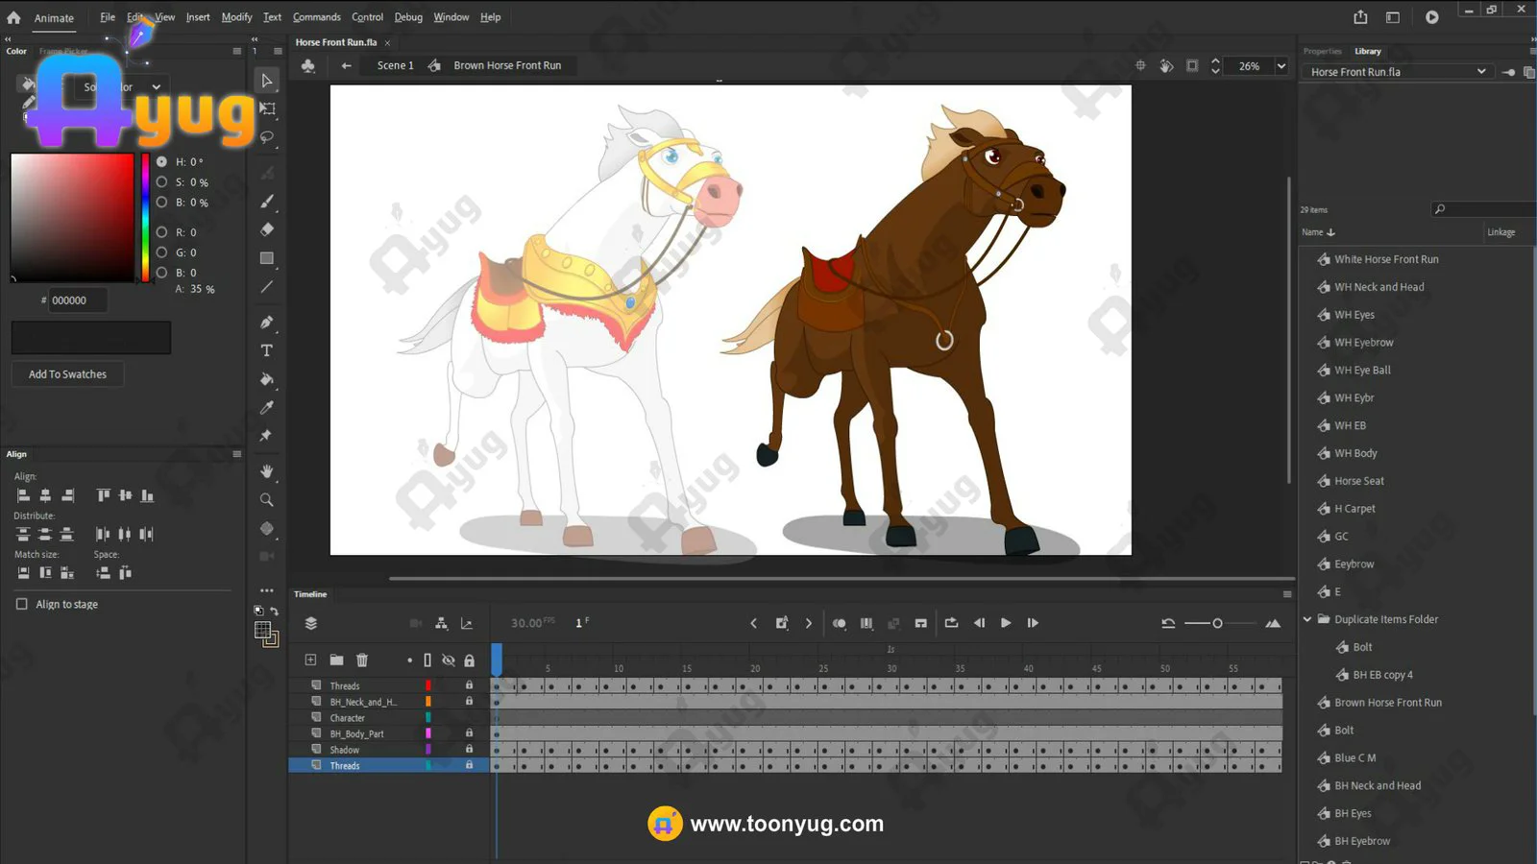The height and width of the screenshot is (864, 1537).
Task: Go back to Scene 1
Action: tap(395, 65)
